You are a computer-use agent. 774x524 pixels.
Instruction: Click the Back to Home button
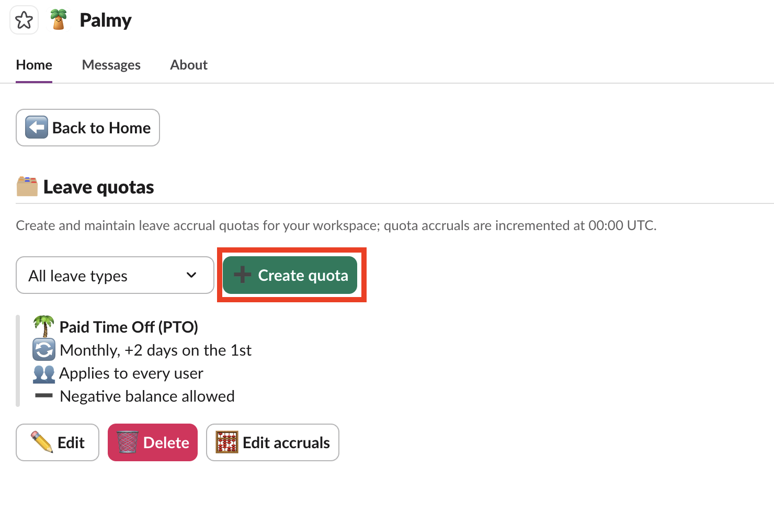87,127
